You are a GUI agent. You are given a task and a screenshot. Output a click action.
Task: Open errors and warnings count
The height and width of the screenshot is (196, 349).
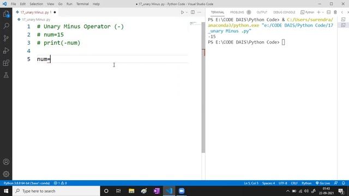61,183
